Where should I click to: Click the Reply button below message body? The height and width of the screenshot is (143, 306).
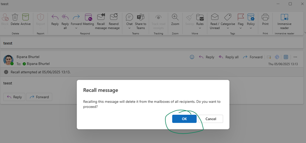(x=14, y=97)
